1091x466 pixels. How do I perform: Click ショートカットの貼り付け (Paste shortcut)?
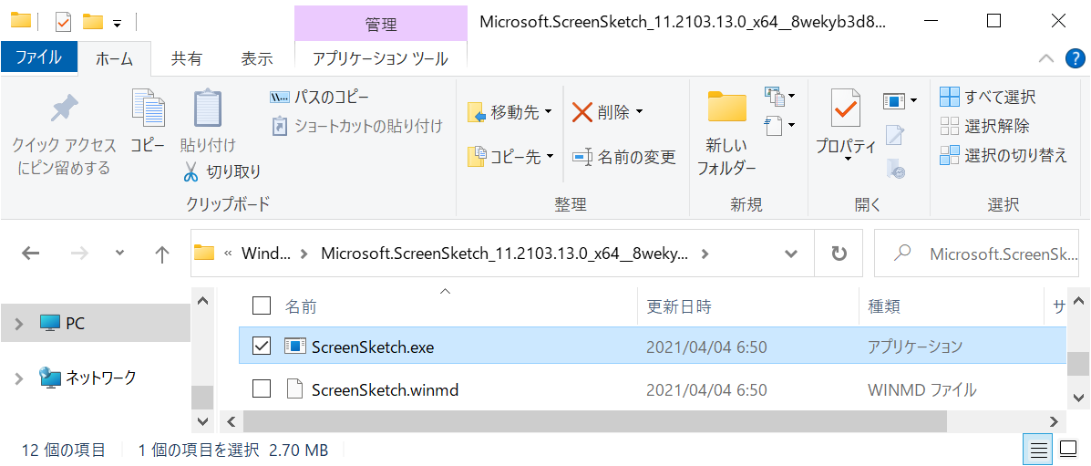click(x=356, y=127)
